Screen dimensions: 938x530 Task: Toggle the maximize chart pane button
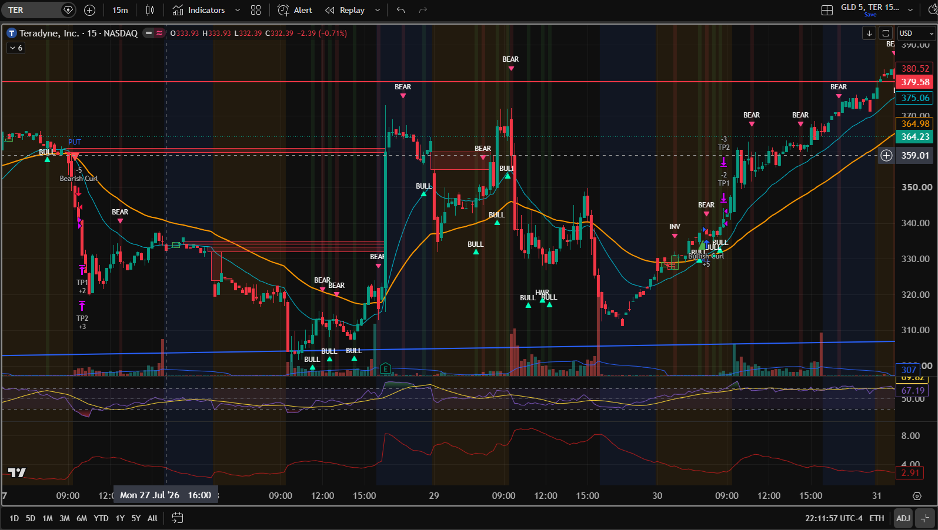[886, 33]
